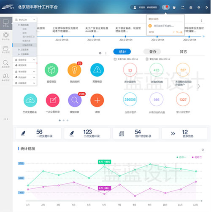
Task: Click the blue circle showing 286006
Action: 130,99
